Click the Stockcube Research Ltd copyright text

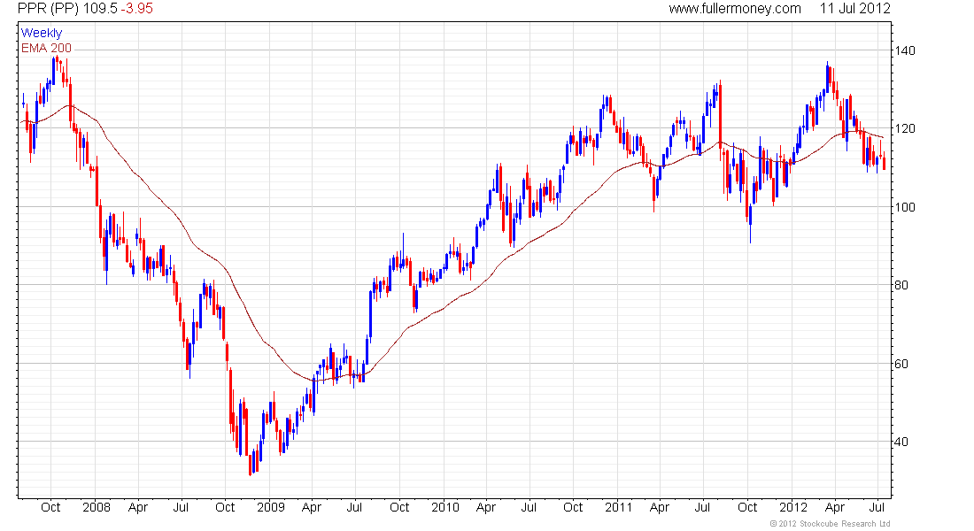(x=830, y=524)
